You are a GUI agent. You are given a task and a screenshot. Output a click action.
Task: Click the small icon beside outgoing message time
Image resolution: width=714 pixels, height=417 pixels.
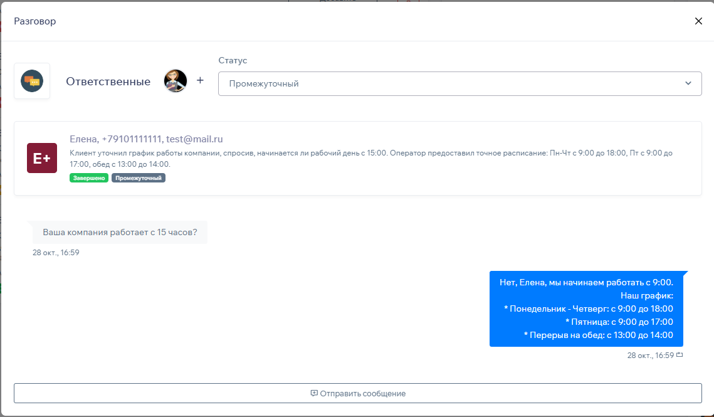tap(680, 356)
